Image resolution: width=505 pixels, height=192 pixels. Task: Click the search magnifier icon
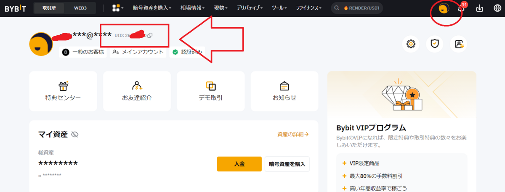337,8
